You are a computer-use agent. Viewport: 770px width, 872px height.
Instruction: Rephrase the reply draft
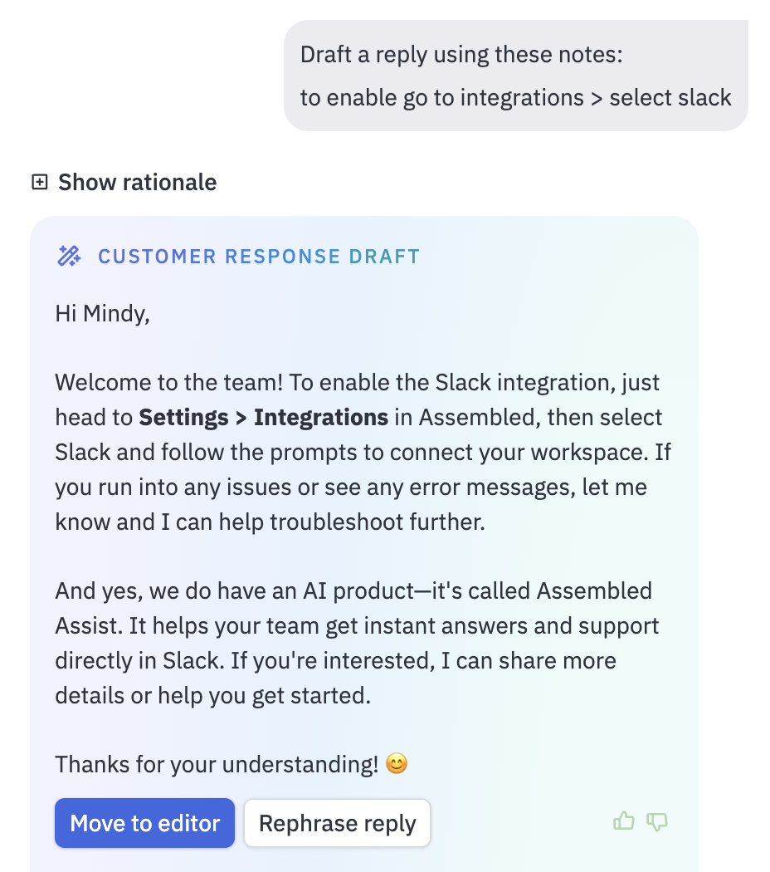coord(337,823)
